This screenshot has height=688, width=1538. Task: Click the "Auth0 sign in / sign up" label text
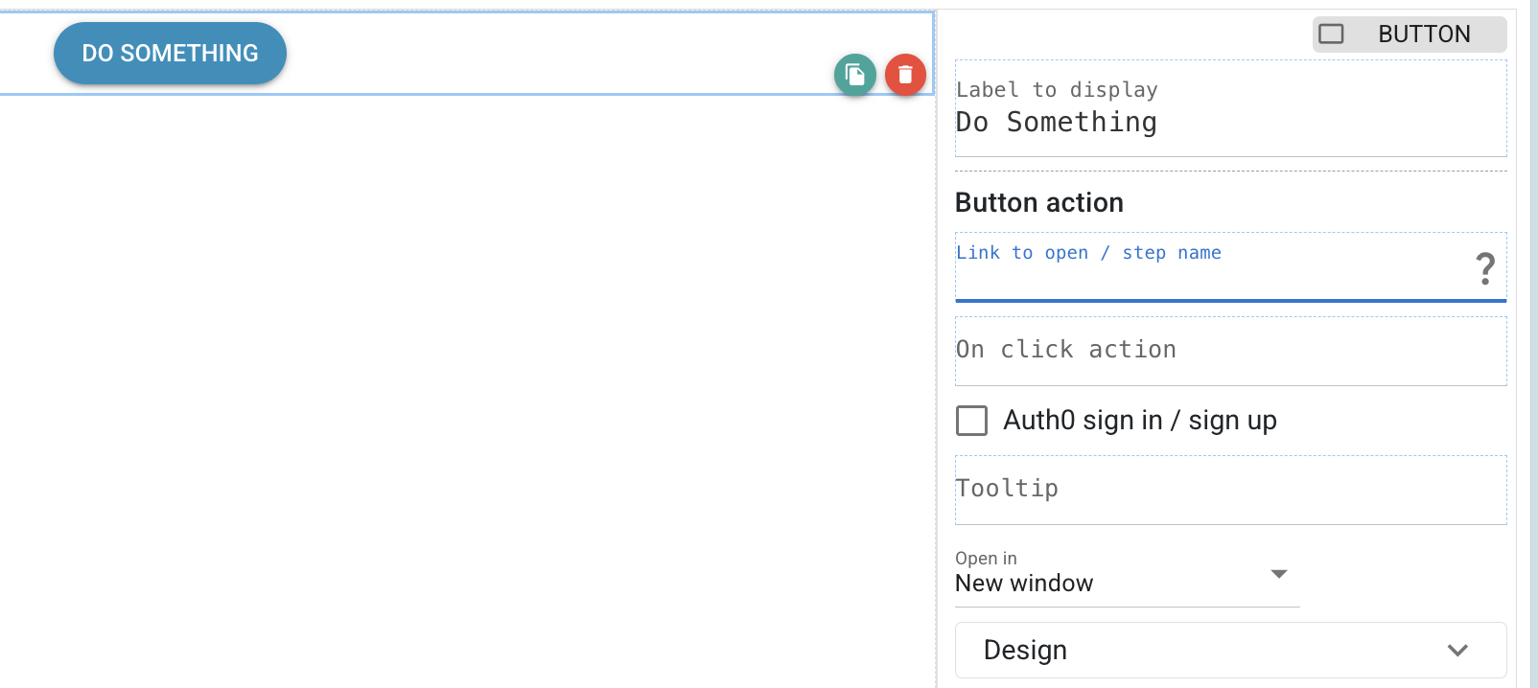click(x=1139, y=421)
